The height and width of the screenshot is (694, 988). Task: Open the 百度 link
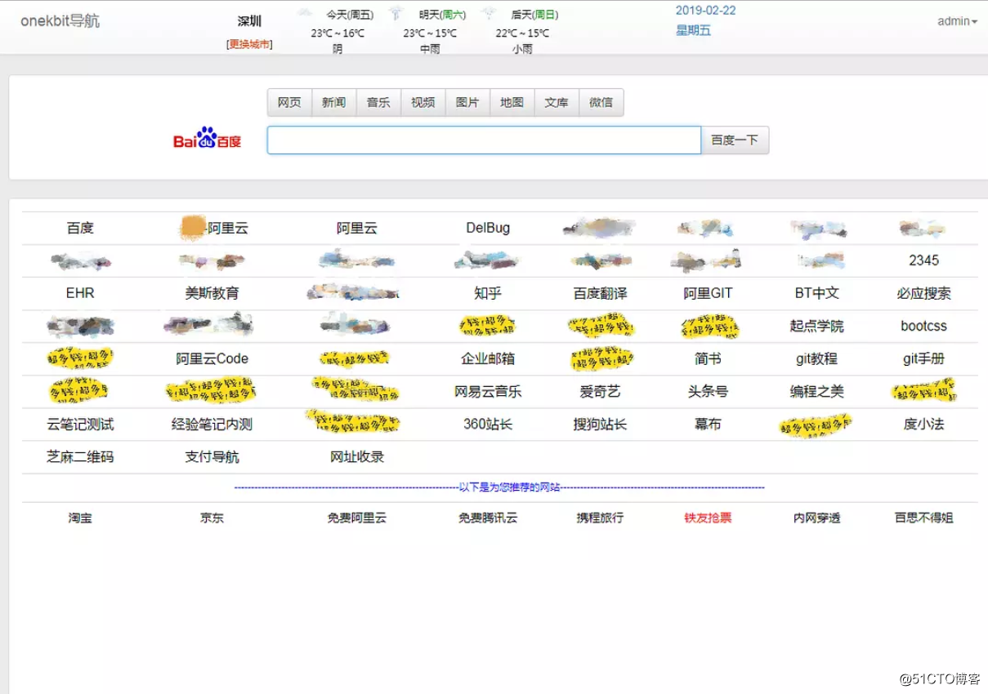coord(80,228)
